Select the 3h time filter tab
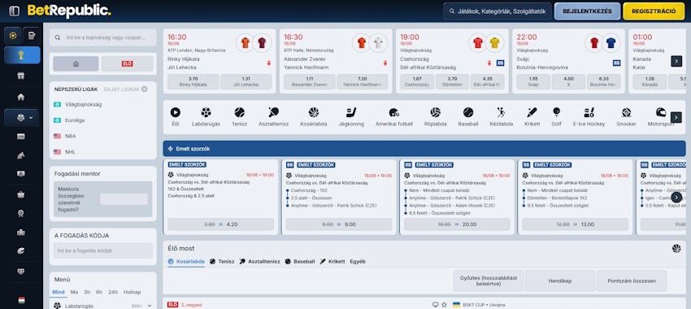 [x=87, y=292]
